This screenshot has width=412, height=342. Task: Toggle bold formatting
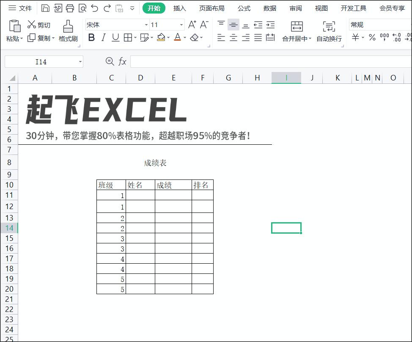tap(91, 38)
